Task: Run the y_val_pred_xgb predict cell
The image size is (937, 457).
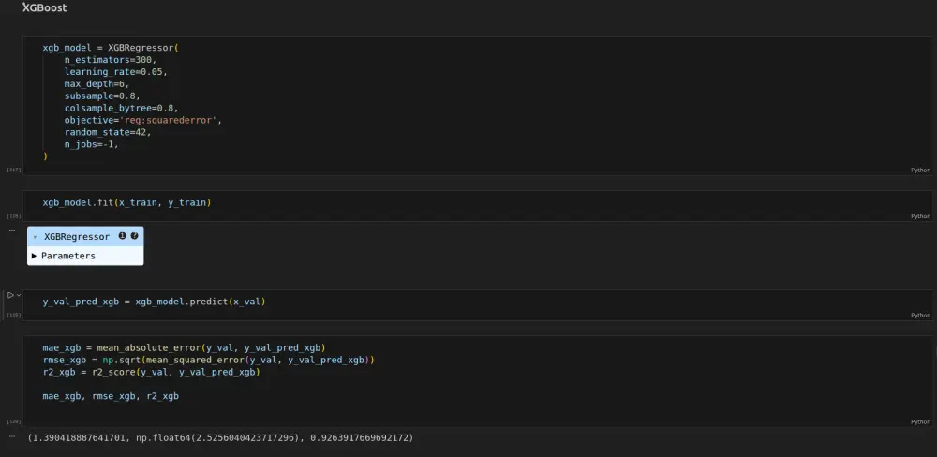Action: [x=10, y=295]
